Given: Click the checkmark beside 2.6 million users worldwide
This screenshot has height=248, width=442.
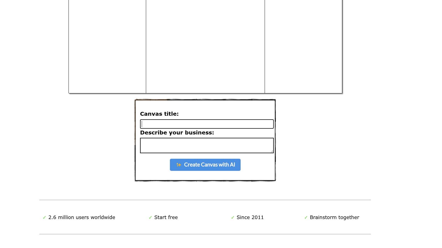Looking at the screenshot, I should 44,217.
